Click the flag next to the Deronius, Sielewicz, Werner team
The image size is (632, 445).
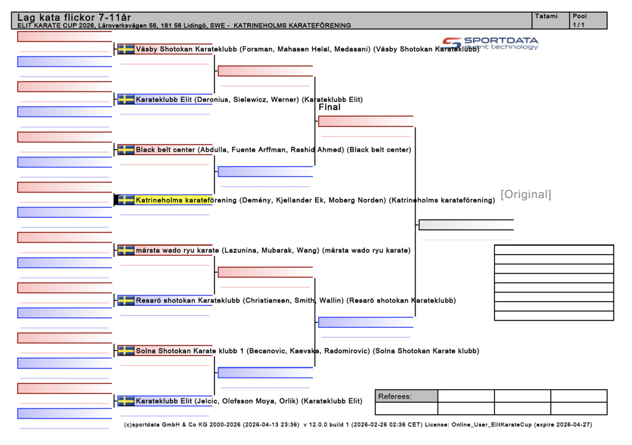[x=126, y=99]
